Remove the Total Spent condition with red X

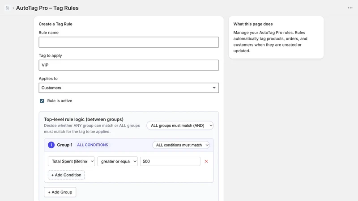tap(206, 161)
